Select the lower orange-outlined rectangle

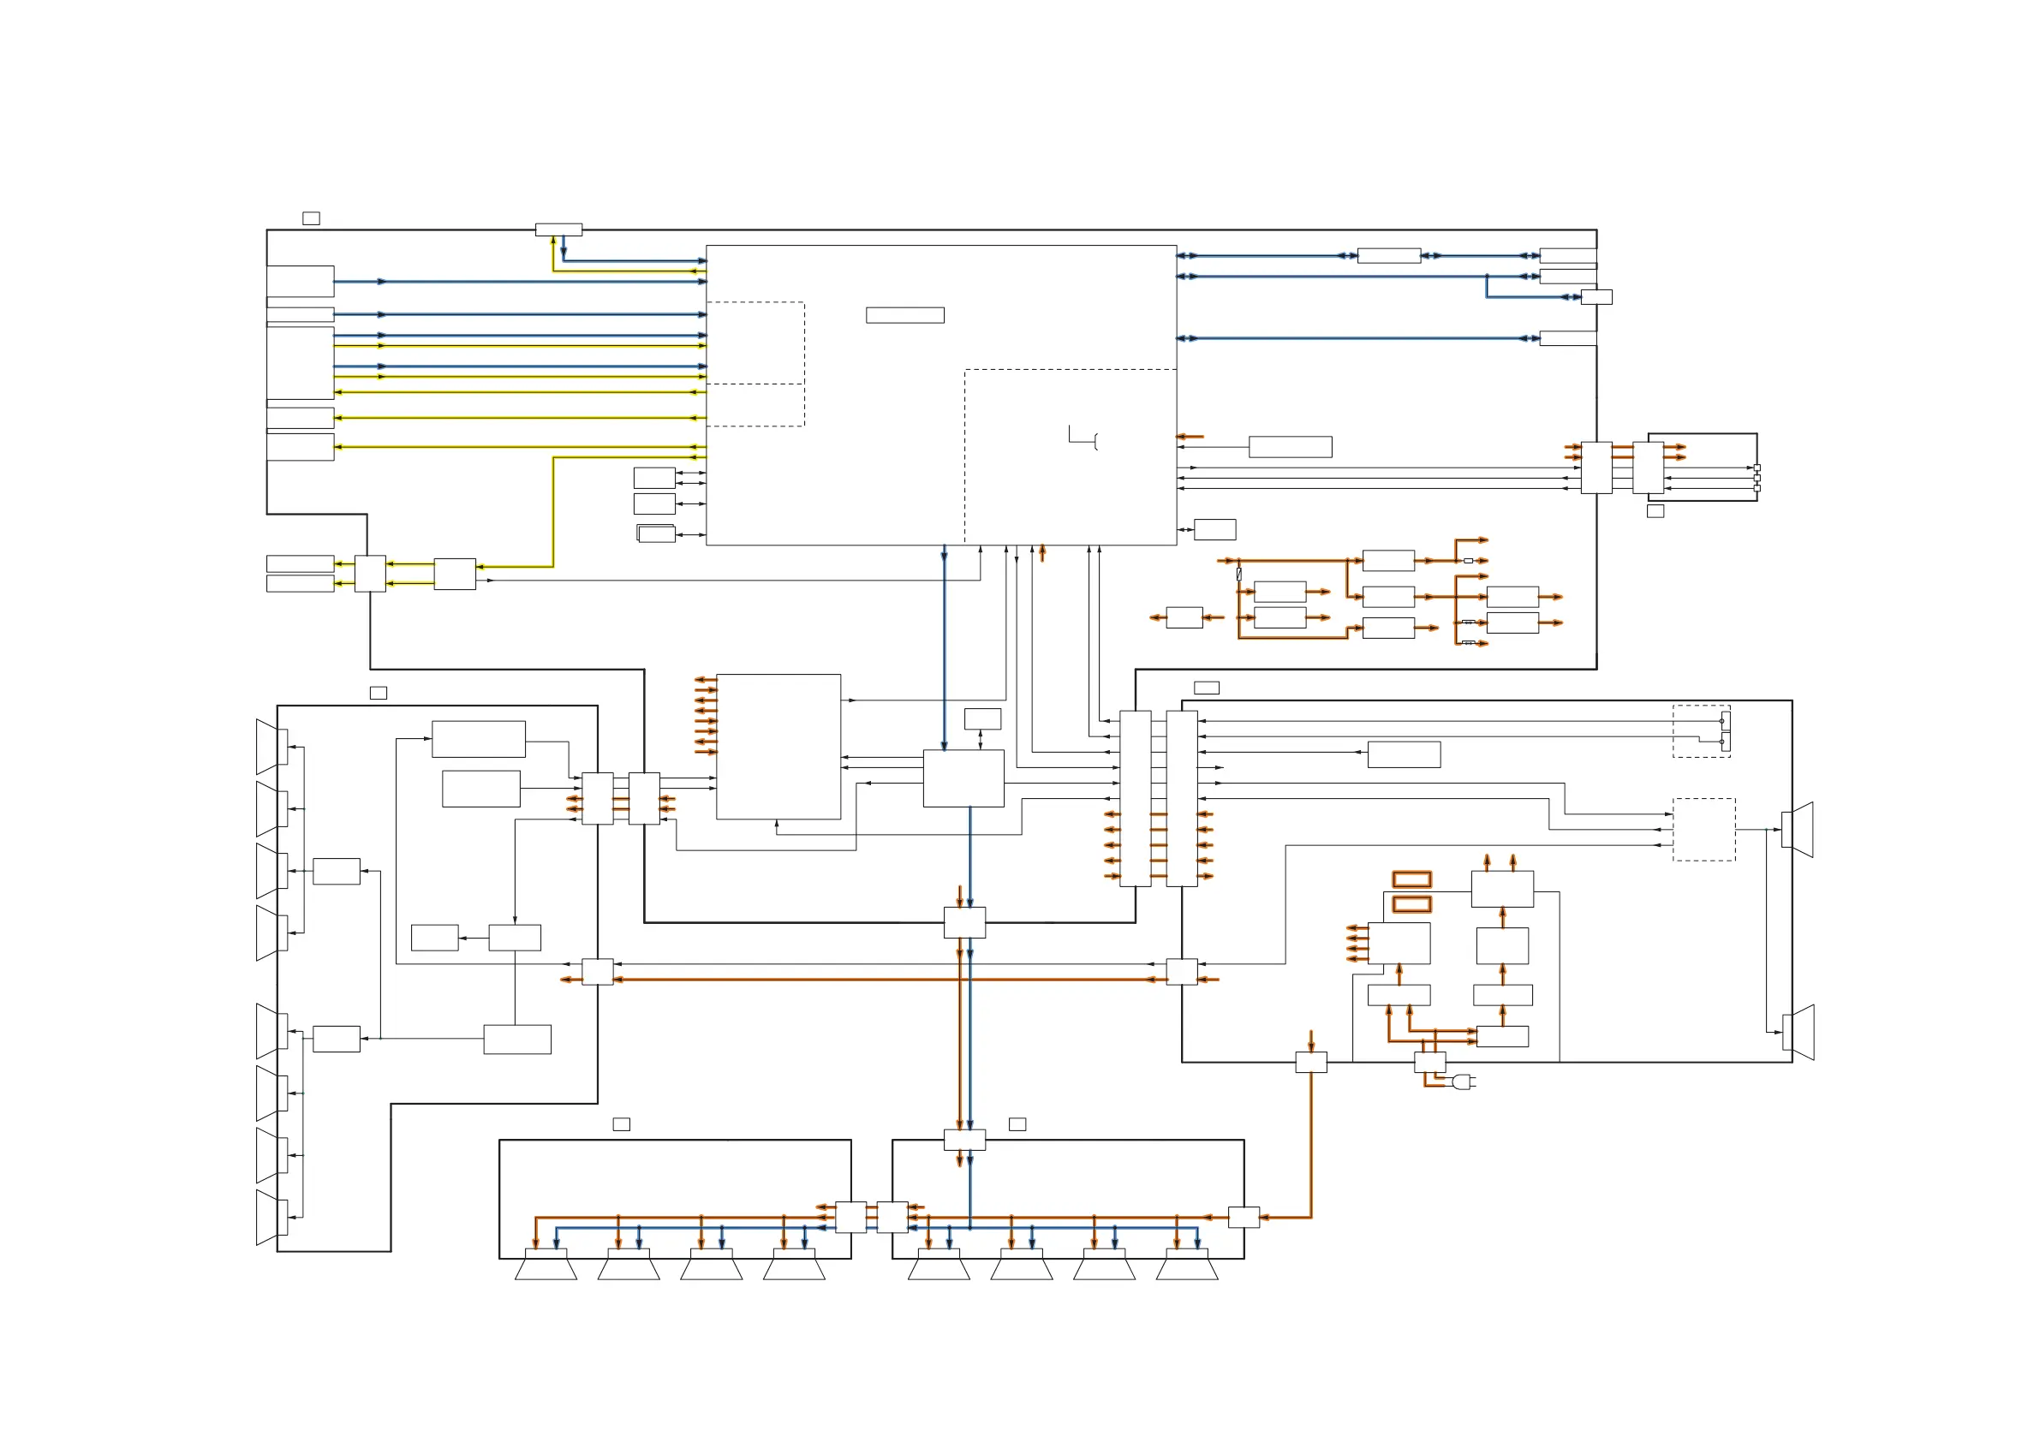coord(1412,904)
